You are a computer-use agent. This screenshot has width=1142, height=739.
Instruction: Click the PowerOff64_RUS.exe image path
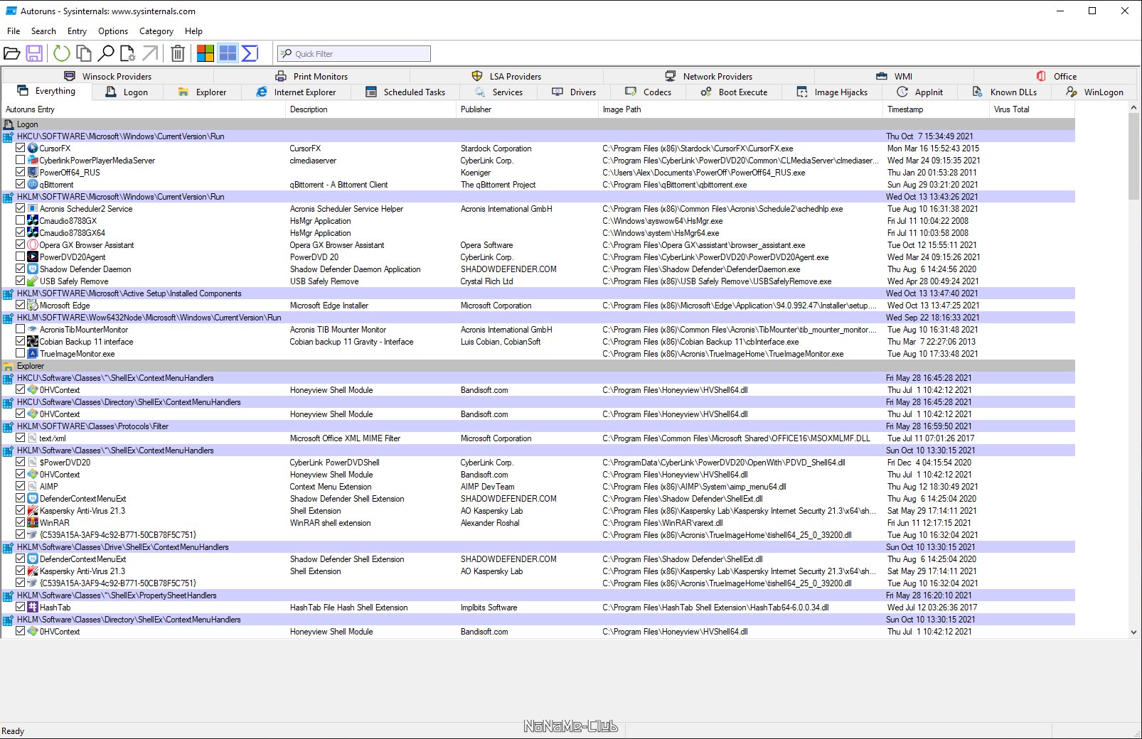pyautogui.click(x=704, y=173)
